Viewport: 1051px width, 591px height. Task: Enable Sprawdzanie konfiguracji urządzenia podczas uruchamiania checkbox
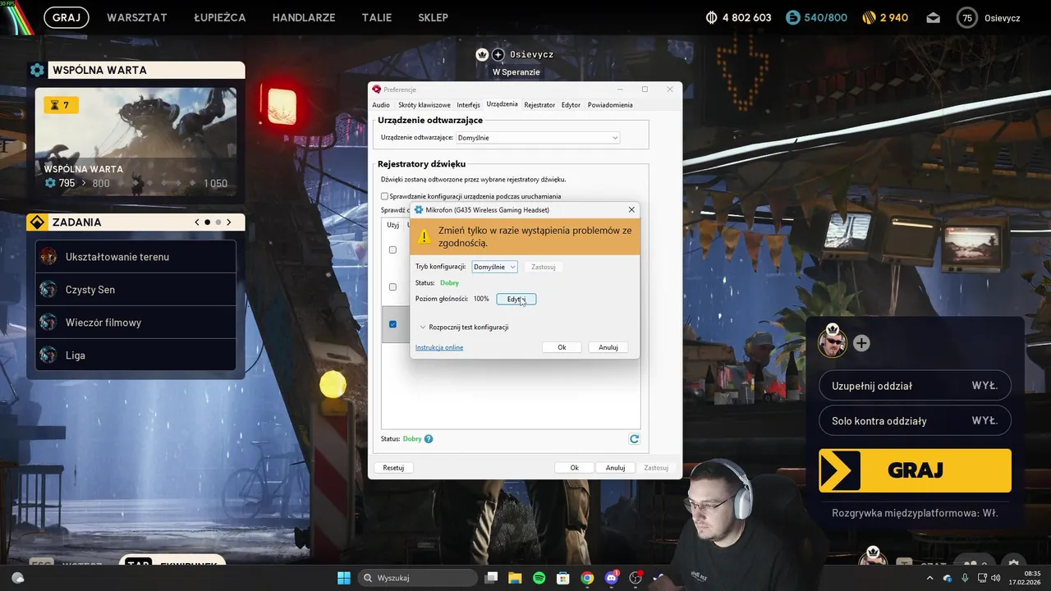click(x=384, y=196)
